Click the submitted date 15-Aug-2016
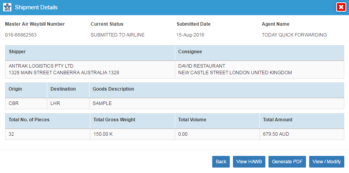The height and width of the screenshot is (173, 349). (190, 35)
